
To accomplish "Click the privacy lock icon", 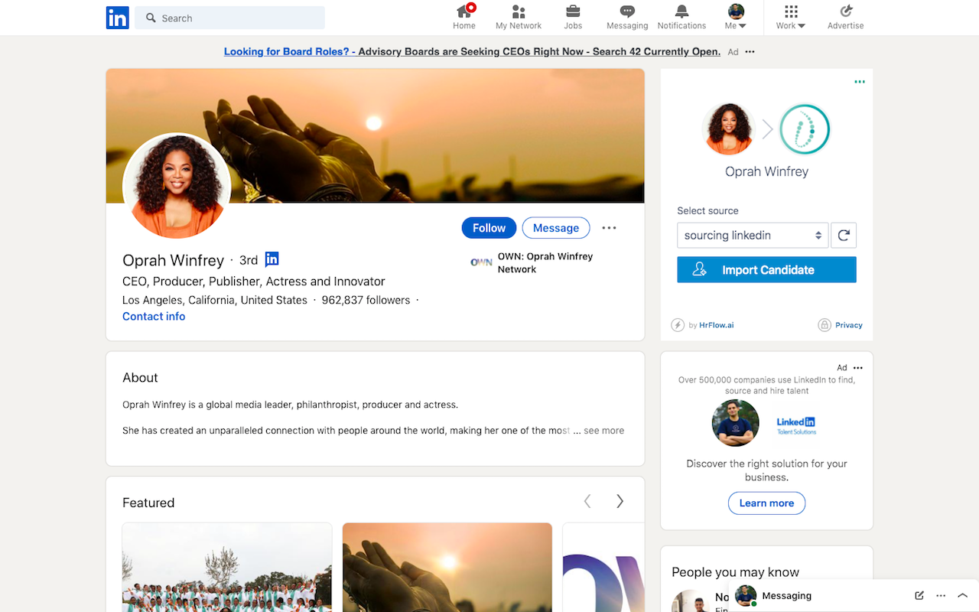I will click(x=825, y=325).
